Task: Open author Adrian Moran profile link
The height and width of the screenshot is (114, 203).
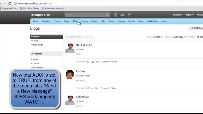Action: tap(84, 76)
